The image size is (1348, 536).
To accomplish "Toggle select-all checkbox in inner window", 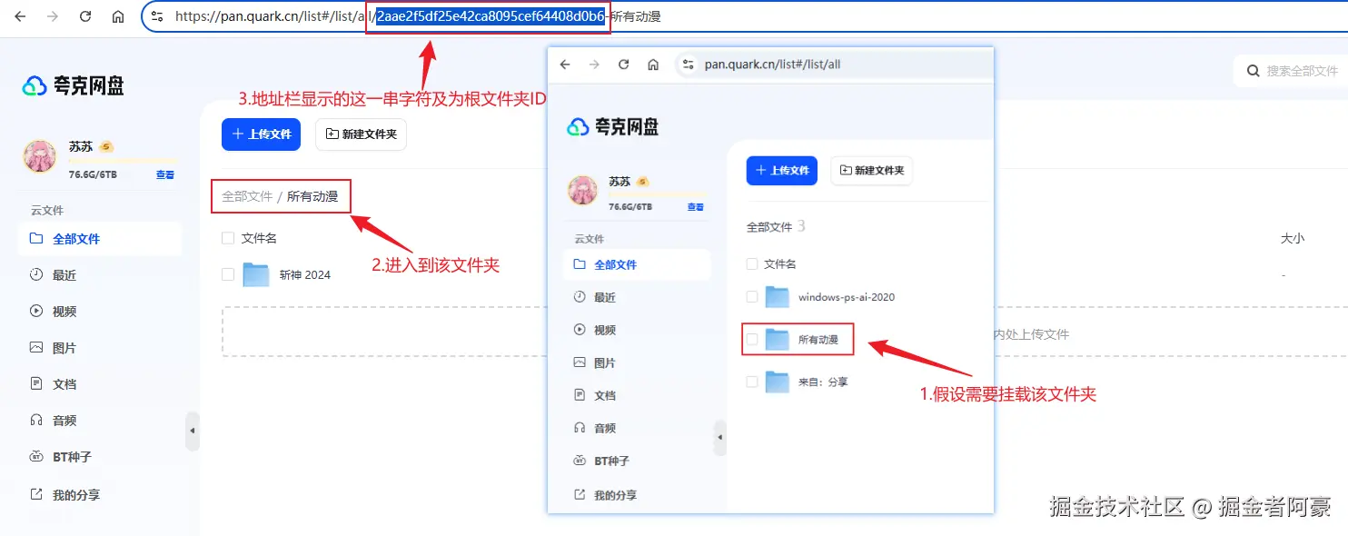I will [752, 263].
